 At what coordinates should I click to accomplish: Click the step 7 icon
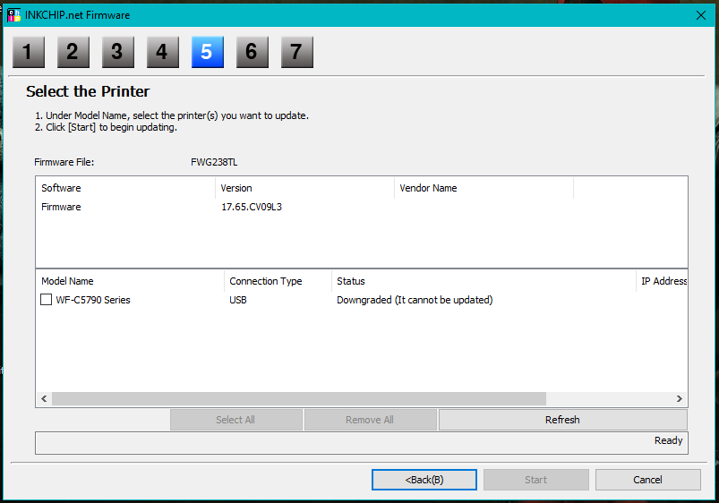click(x=296, y=53)
